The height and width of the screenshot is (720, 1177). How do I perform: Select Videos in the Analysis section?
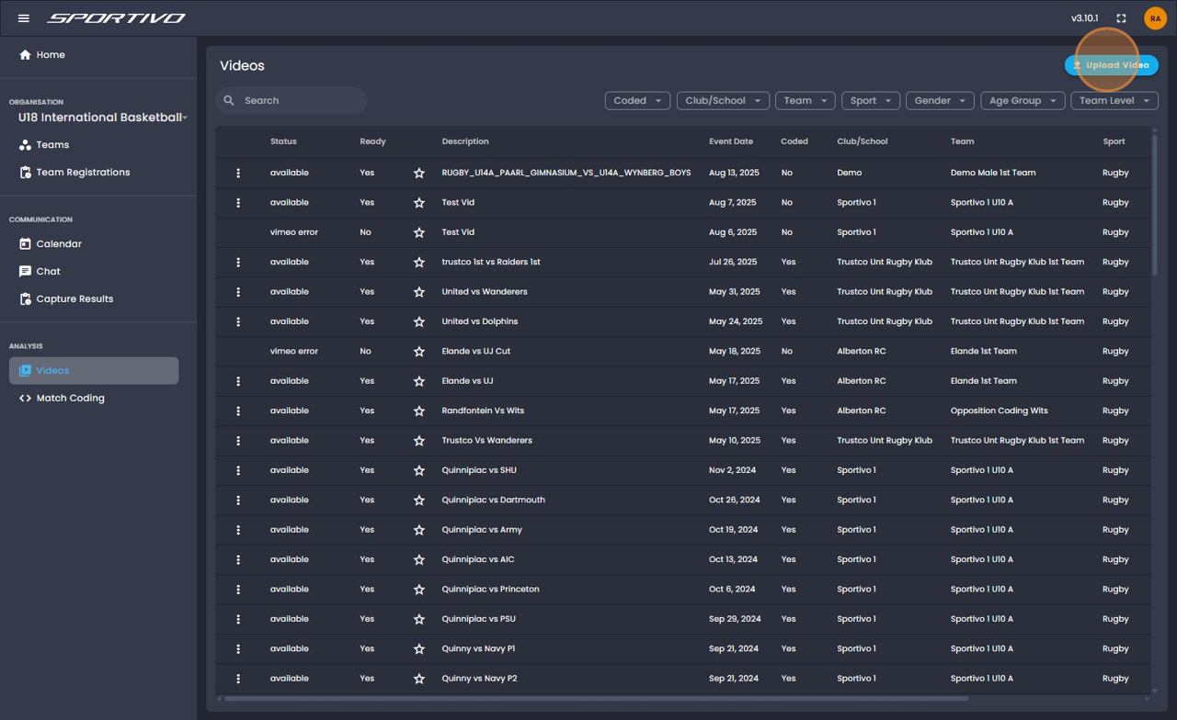pos(94,371)
